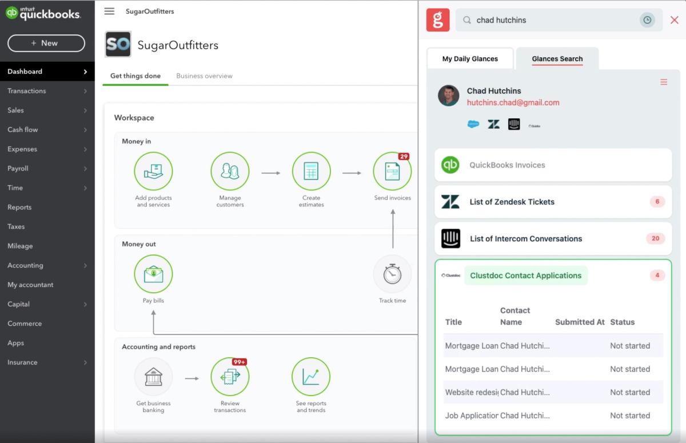The image size is (686, 443).
Task: Click the search history clock icon
Action: [x=647, y=20]
